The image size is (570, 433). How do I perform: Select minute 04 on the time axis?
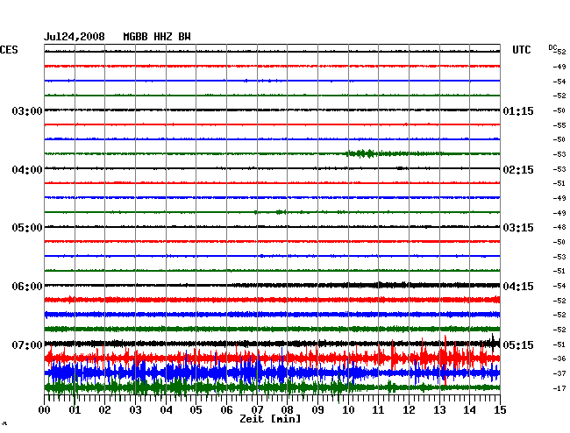point(166,409)
